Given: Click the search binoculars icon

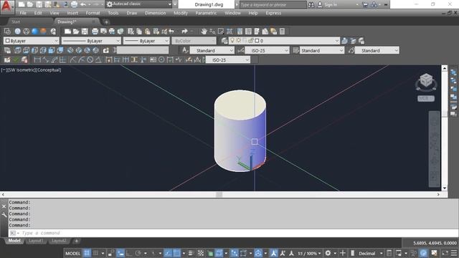Looking at the screenshot, I should click(x=311, y=5).
